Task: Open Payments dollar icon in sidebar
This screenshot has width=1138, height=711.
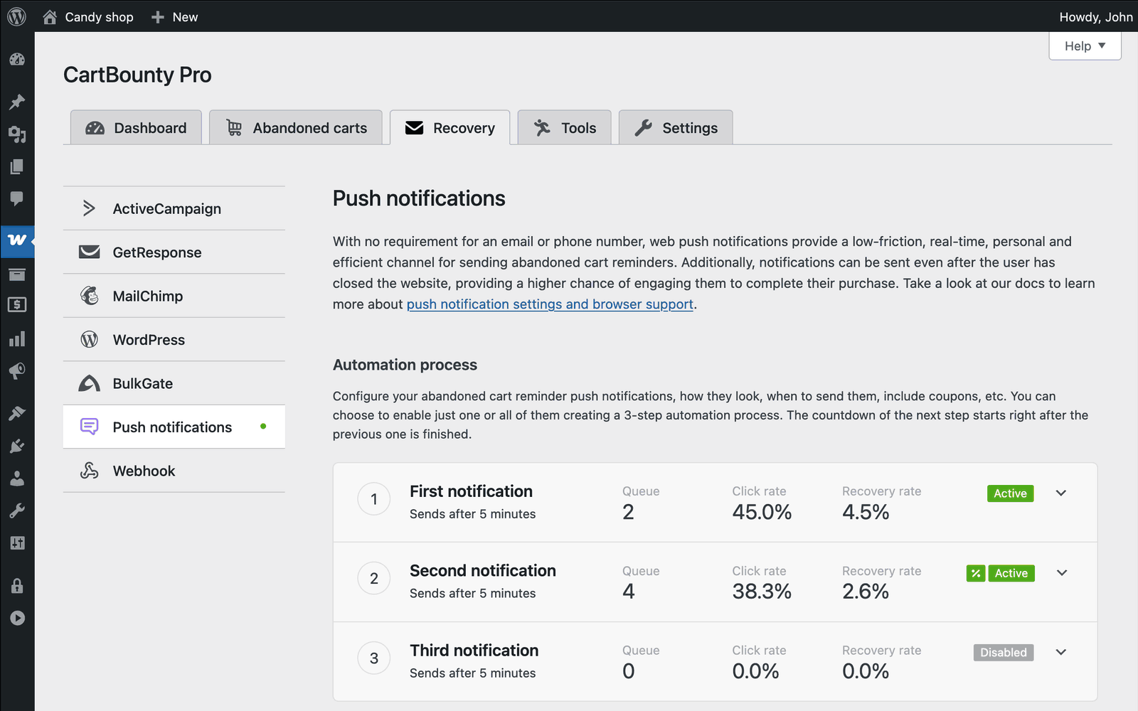Action: (17, 305)
